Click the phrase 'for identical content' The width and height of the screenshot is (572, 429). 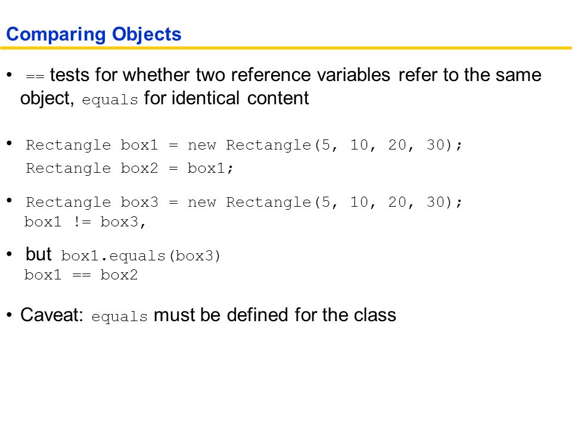tap(226, 98)
